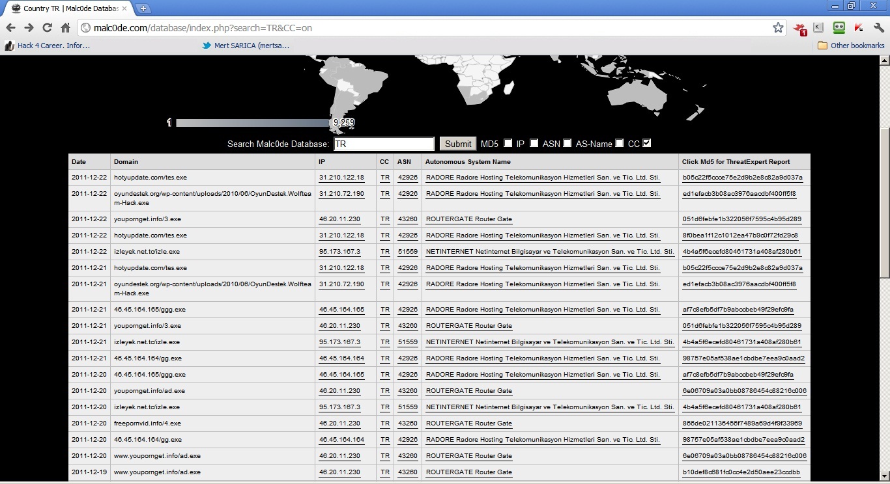Check the MD5 search checkbox
The width and height of the screenshot is (890, 484).
coord(508,143)
